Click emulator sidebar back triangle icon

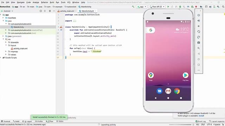(x=199, y=54)
